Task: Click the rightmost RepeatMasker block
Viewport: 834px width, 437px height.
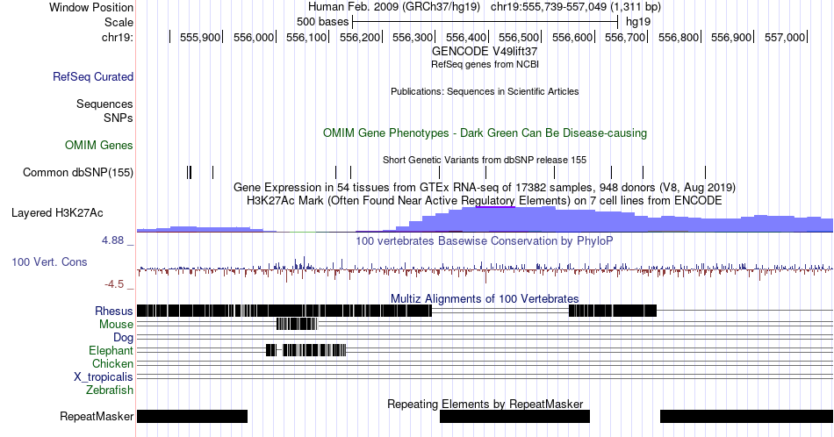Action: 747,416
